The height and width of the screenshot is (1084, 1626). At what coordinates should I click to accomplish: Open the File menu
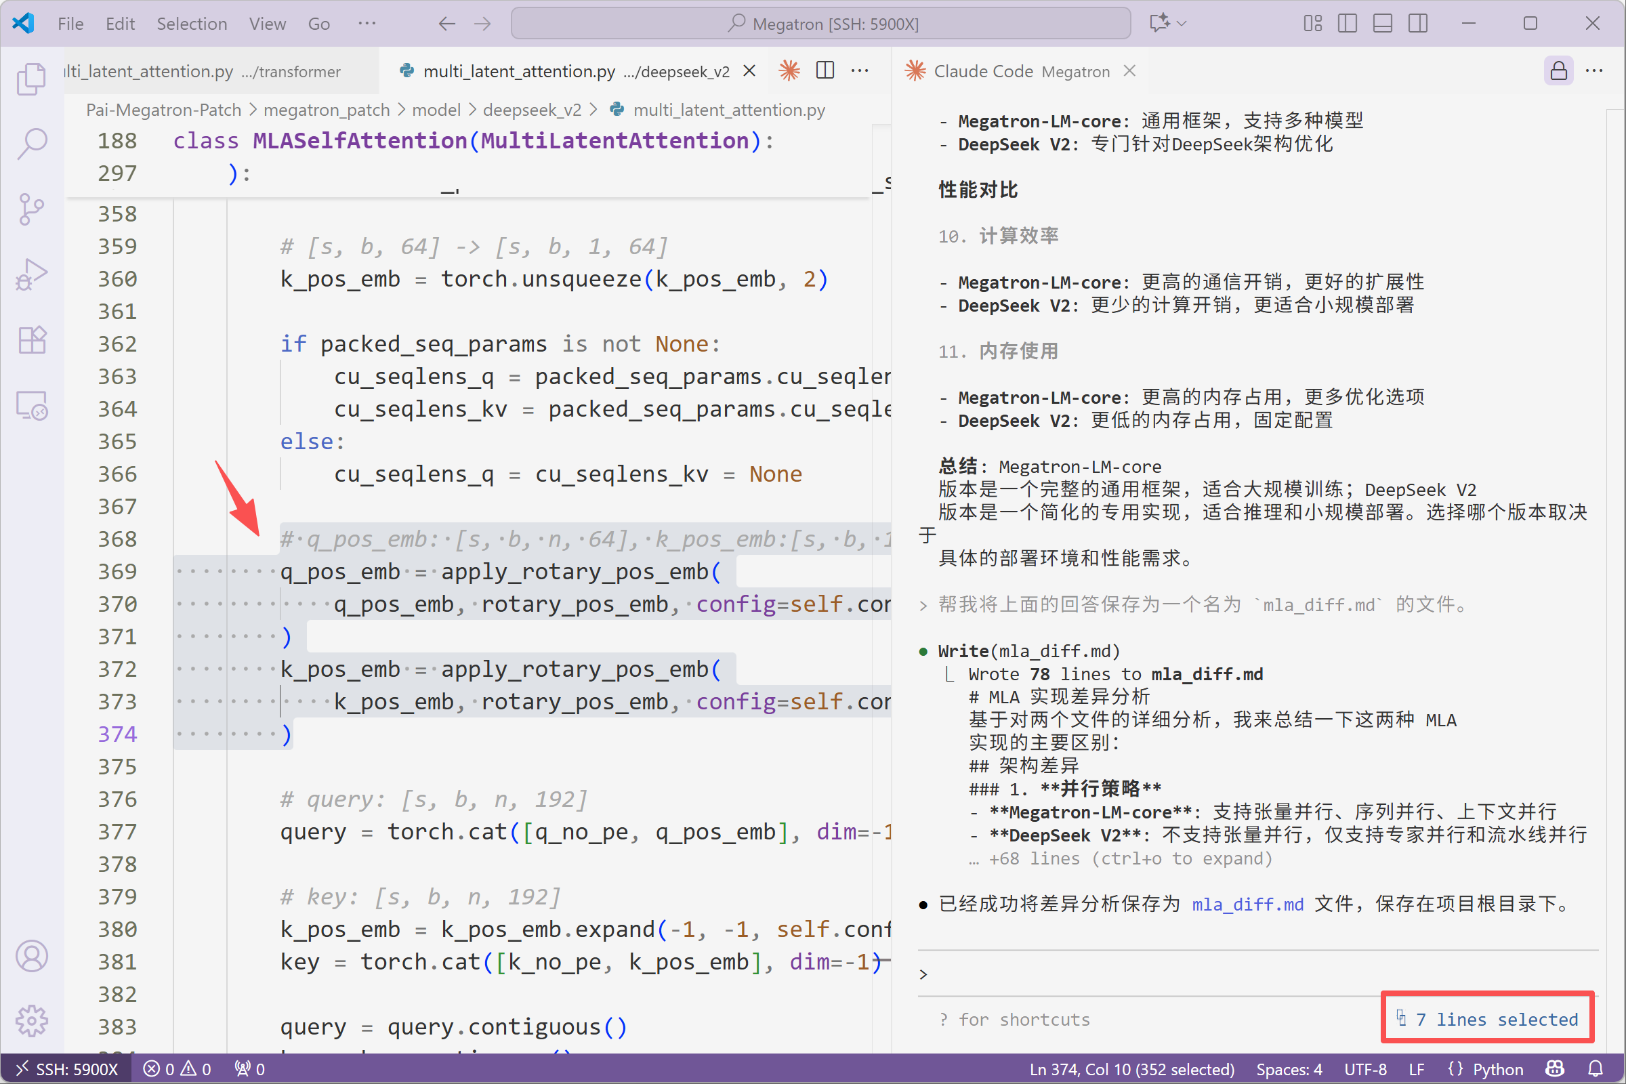pyautogui.click(x=70, y=24)
